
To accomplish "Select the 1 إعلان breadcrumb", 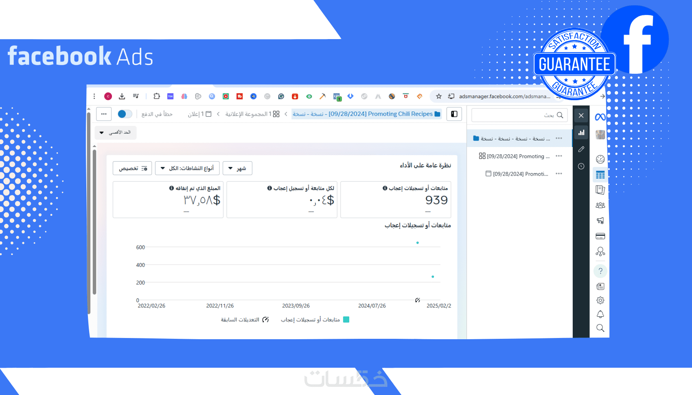I will click(199, 114).
